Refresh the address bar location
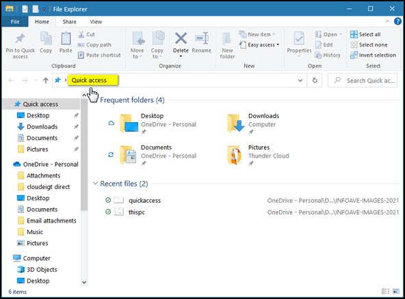Screen dimensions: 405x299 tap(315, 81)
